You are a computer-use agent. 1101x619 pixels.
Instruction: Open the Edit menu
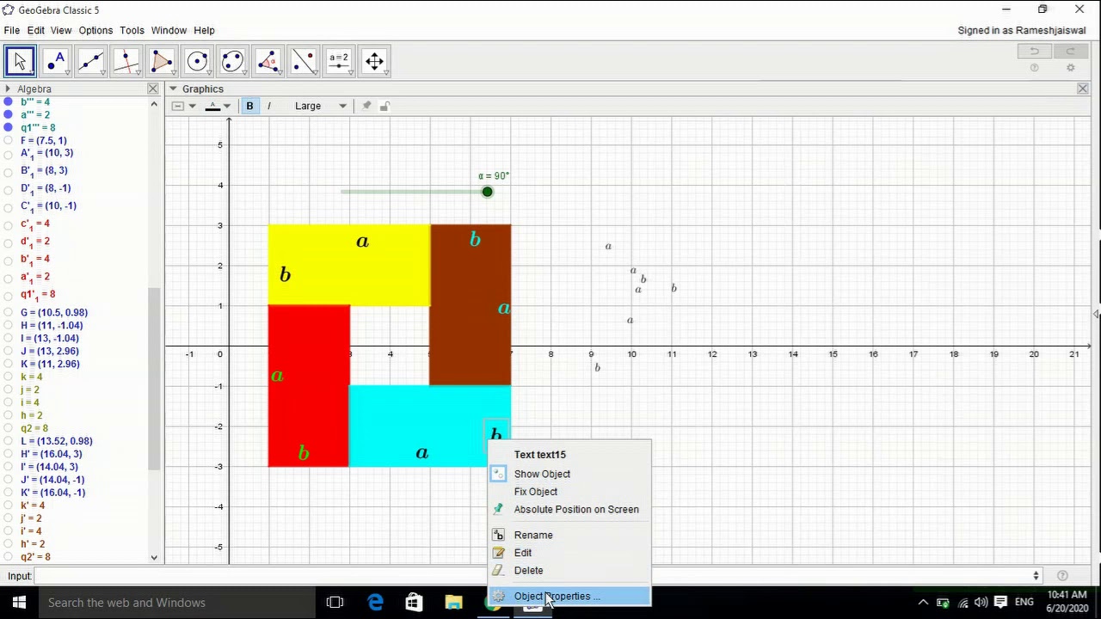click(x=35, y=30)
